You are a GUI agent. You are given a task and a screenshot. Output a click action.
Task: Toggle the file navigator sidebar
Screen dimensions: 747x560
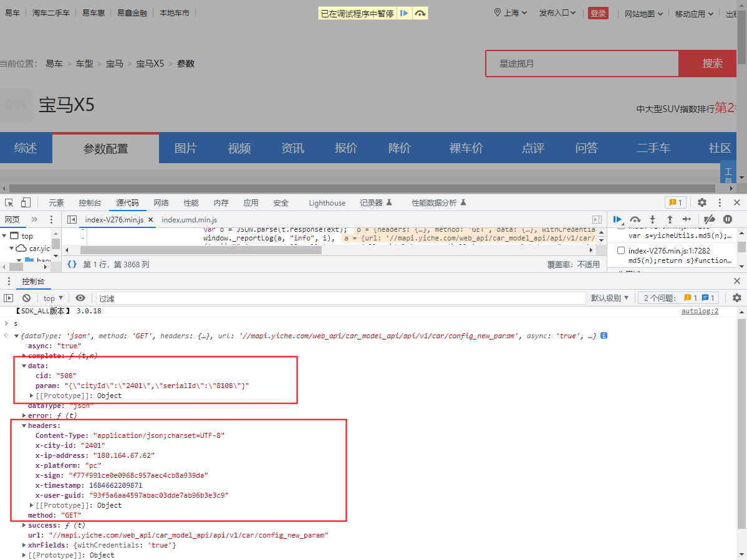pyautogui.click(x=72, y=219)
